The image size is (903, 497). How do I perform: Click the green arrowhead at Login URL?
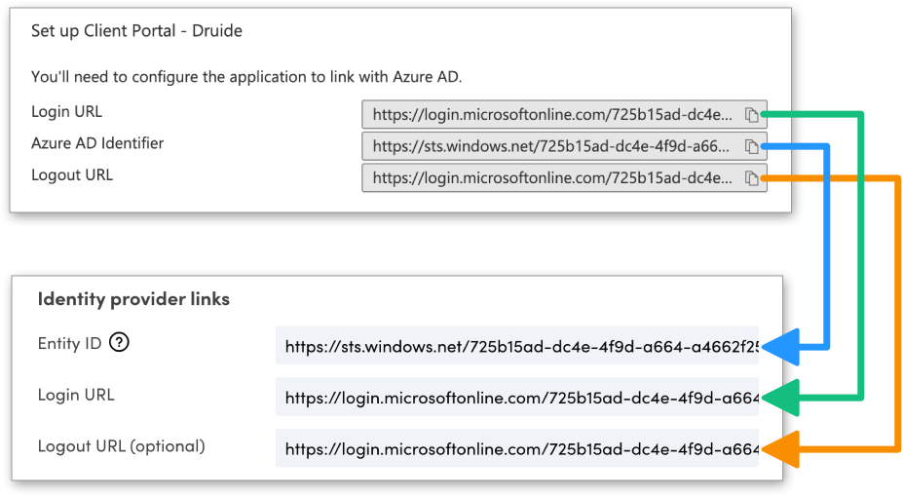782,398
